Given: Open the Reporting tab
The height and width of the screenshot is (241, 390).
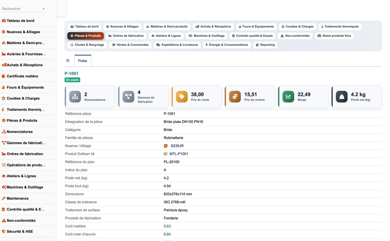Looking at the screenshot, I should [x=265, y=45].
